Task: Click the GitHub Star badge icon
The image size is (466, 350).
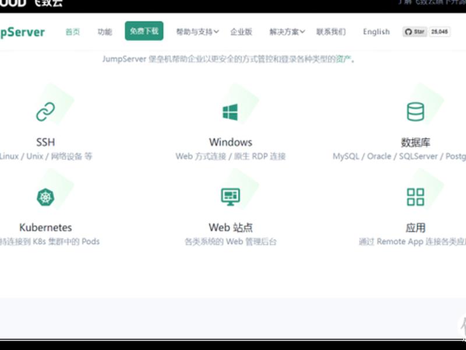Action: tap(415, 32)
